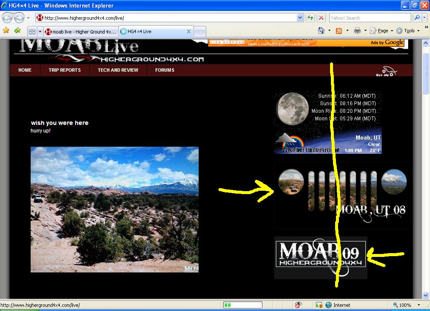Expand the address bar URL dropdown

300,18
